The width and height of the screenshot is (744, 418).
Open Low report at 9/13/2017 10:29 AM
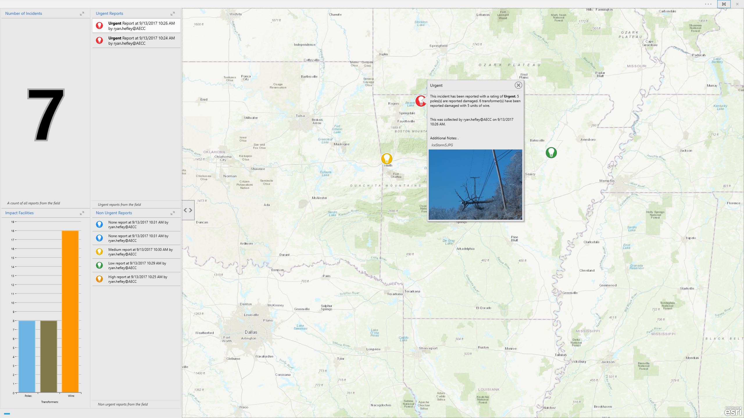coord(136,265)
